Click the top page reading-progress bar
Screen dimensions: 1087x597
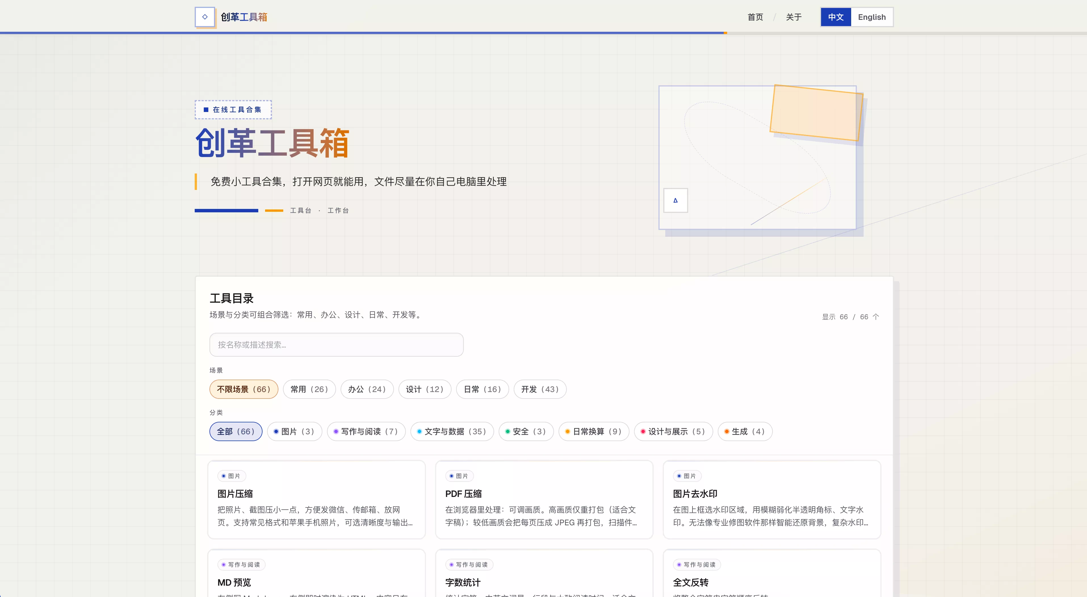coord(543,33)
